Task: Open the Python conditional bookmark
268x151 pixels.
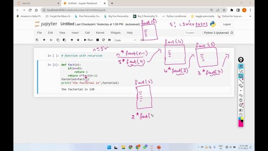Action: [175, 16]
